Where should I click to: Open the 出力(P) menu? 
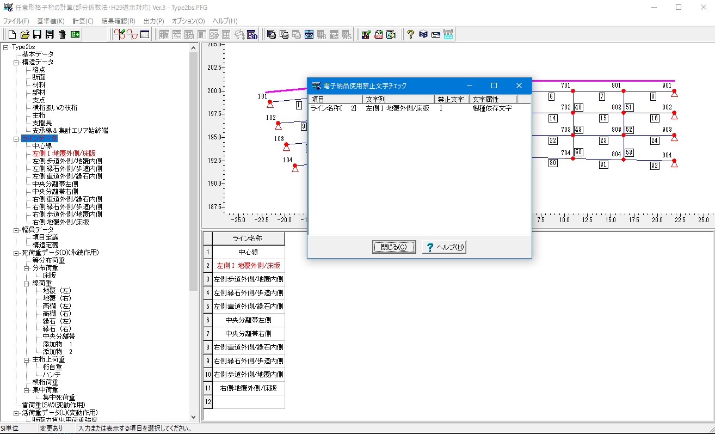coord(154,21)
